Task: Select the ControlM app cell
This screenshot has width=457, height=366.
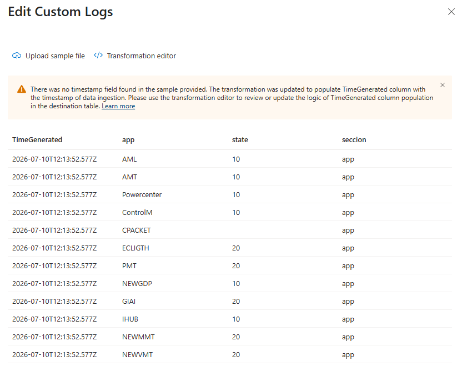Action: coord(137,212)
